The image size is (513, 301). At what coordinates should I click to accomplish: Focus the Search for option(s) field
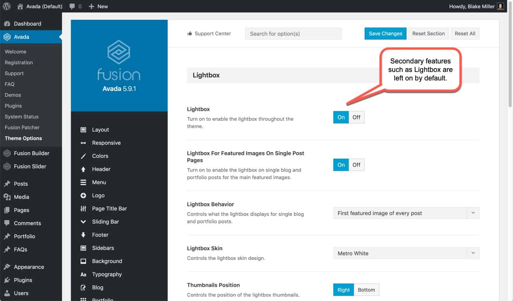(x=293, y=34)
